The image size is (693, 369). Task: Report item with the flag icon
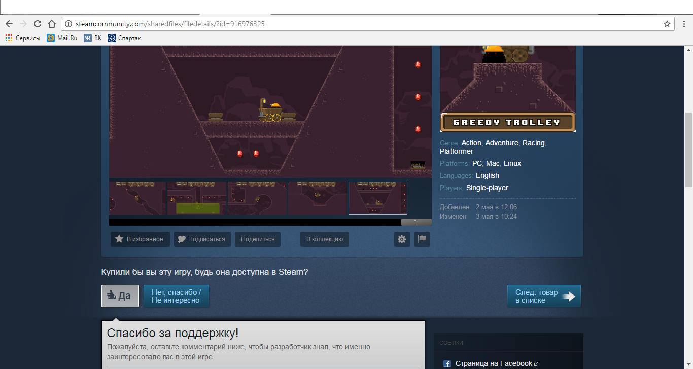click(422, 239)
